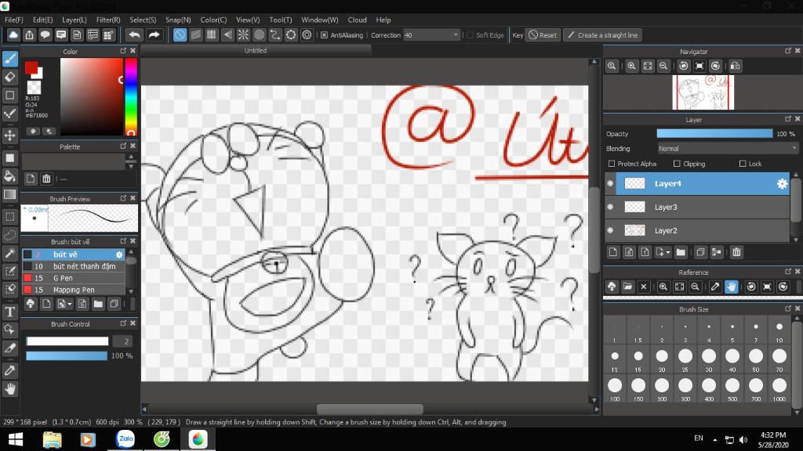Float the Navigator panel
Viewport: 803px width, 451px height.
tap(787, 51)
